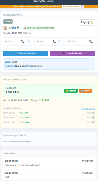Screen dimensions: 98x181
Task: Click the Strefa czasowa nauczyciela badge
Action: tap(39, 28)
